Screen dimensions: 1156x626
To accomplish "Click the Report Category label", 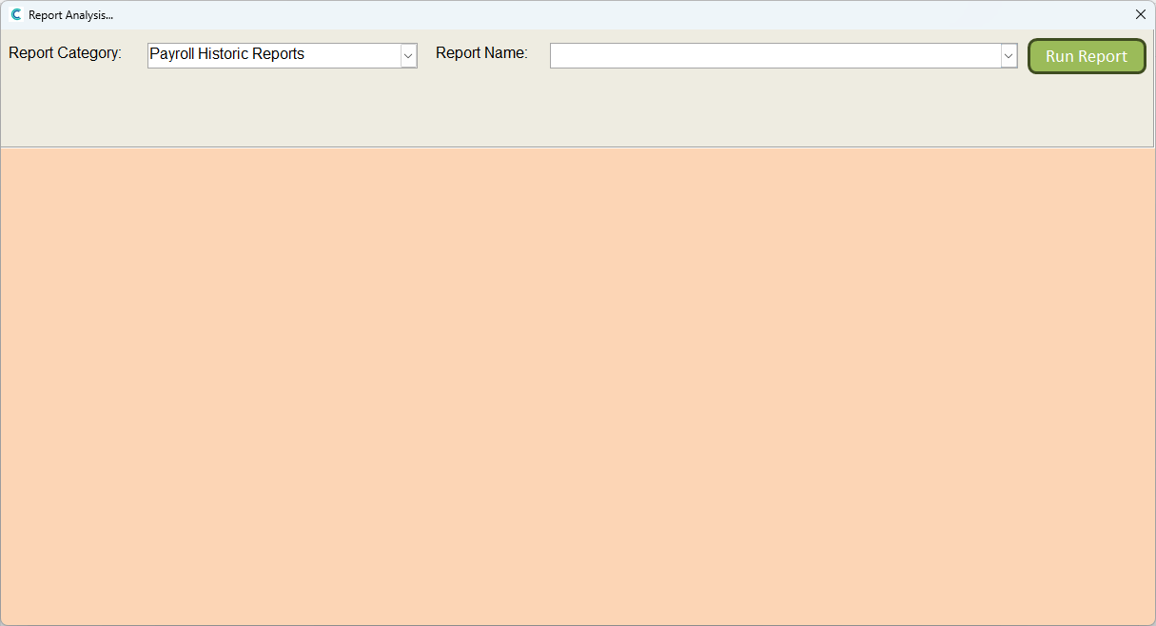I will (66, 53).
